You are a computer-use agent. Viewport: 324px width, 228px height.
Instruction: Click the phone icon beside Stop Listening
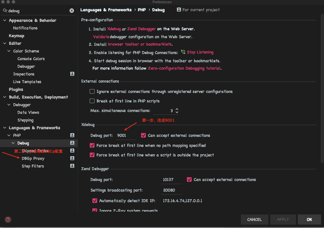point(183,52)
